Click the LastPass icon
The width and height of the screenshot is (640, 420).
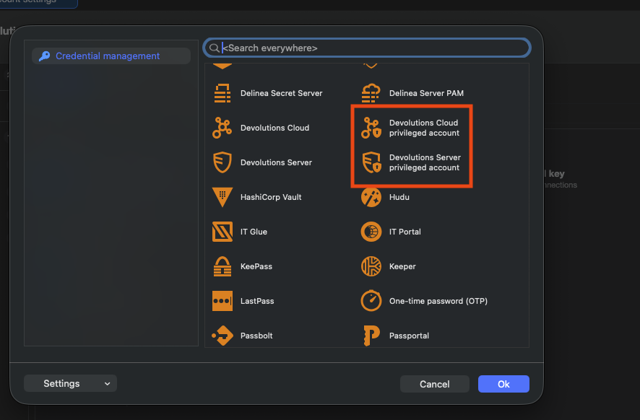point(222,301)
